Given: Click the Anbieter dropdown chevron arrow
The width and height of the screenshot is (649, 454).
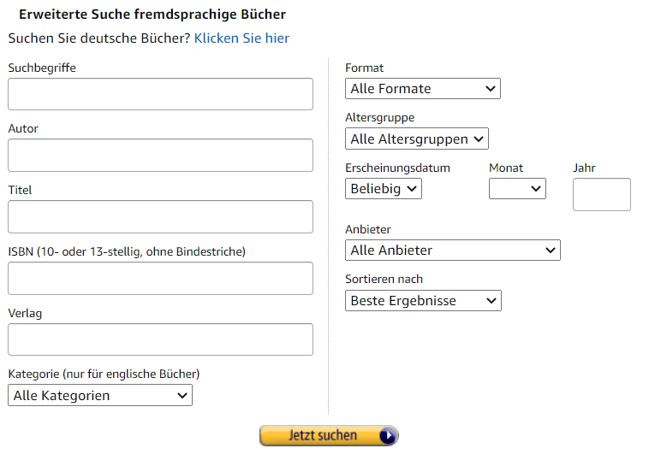Looking at the screenshot, I should [x=551, y=251].
